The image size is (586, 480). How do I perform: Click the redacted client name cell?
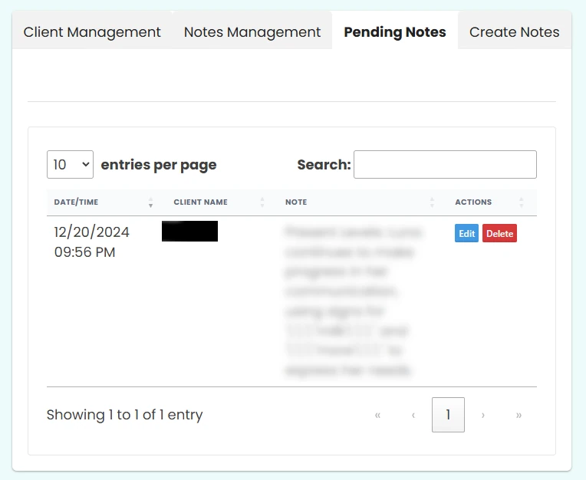click(189, 232)
